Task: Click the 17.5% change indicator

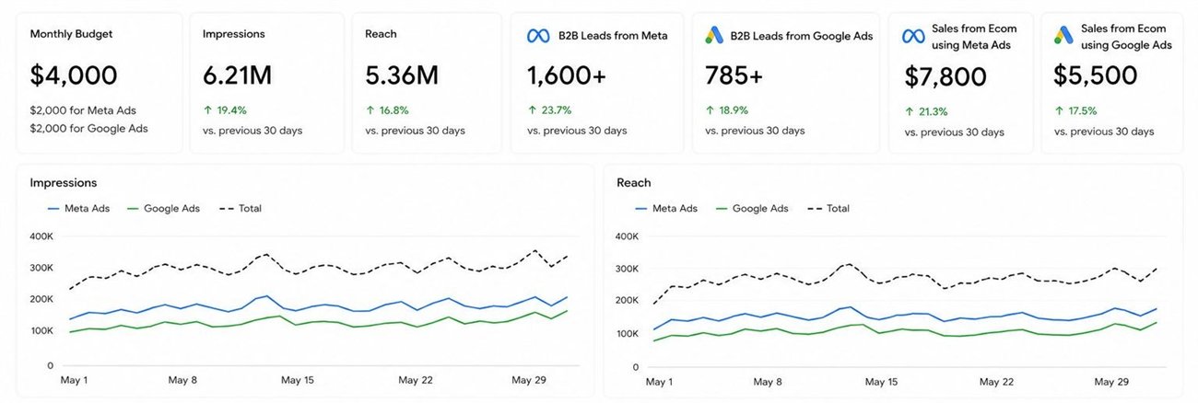Action: click(1075, 111)
